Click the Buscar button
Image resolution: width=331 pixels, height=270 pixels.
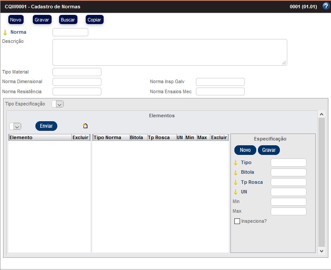pyautogui.click(x=68, y=20)
